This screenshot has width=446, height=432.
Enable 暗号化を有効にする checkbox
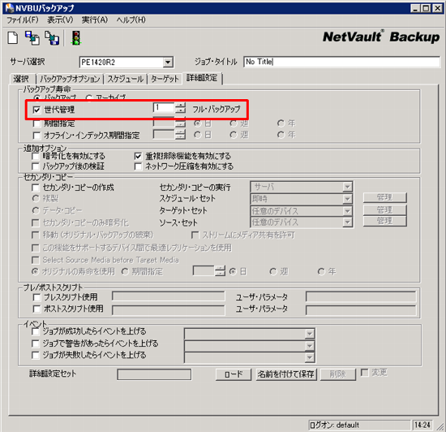coord(36,156)
